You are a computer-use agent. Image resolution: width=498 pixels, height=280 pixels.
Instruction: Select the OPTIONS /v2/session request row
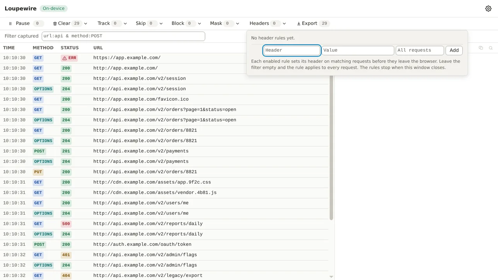(x=164, y=89)
